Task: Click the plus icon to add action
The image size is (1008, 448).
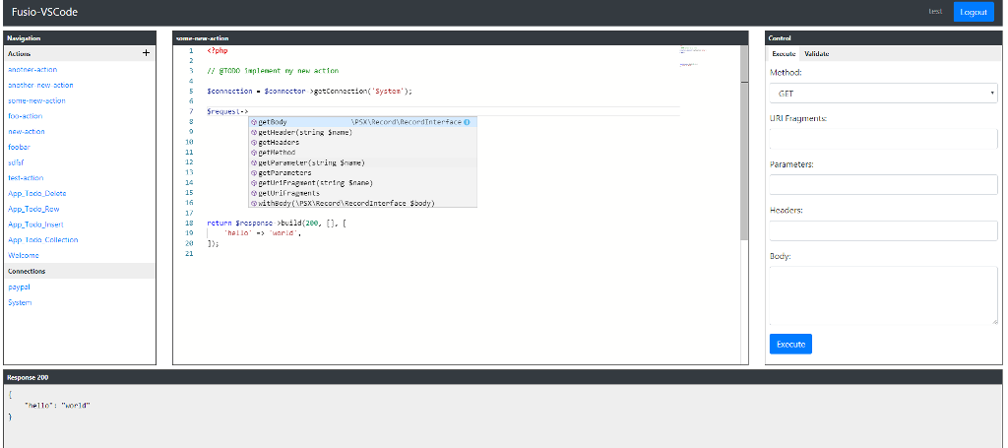Action: [147, 53]
